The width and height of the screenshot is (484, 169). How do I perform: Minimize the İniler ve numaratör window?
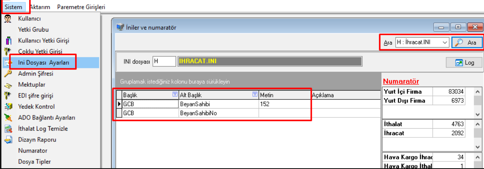(x=441, y=27)
